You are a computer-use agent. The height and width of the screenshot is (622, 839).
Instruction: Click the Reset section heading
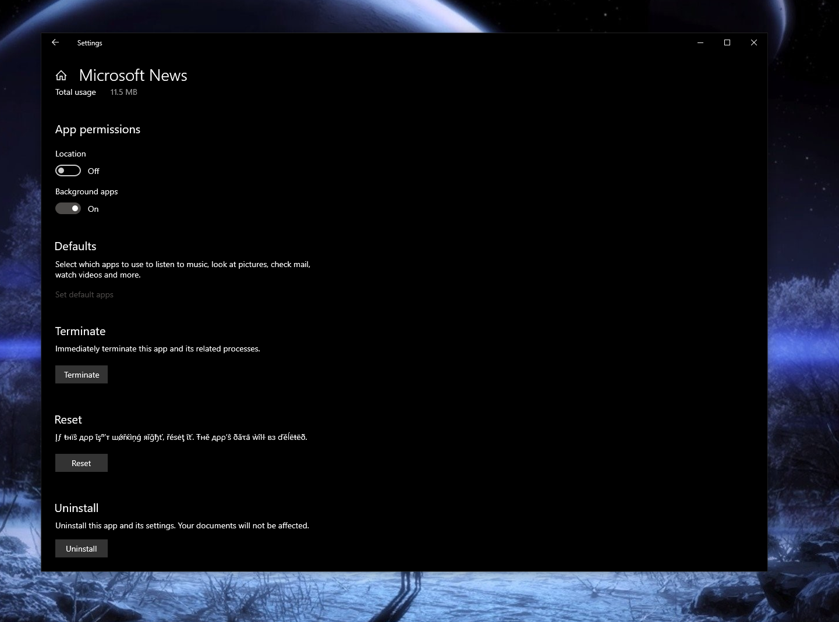click(x=68, y=420)
